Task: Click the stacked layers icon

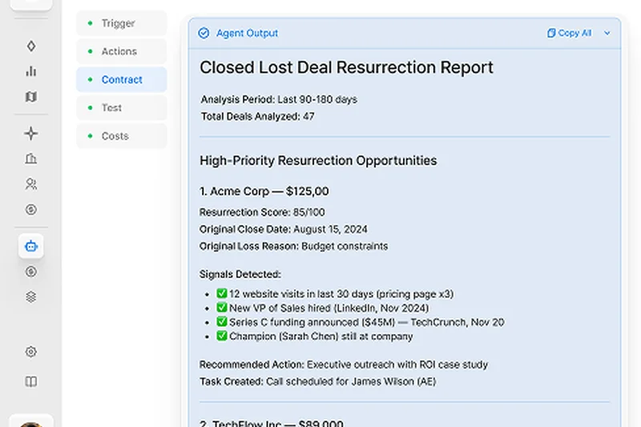Action: click(x=31, y=297)
